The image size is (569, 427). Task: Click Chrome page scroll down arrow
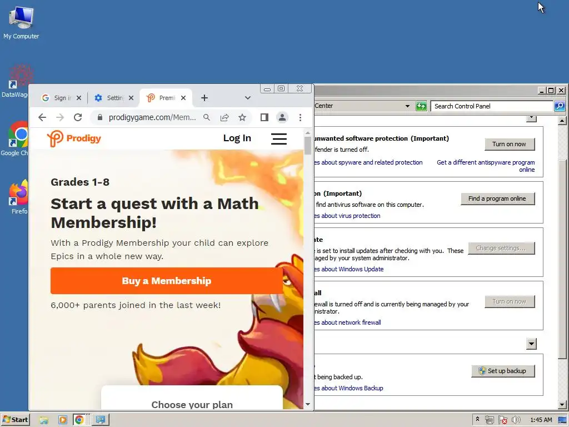[x=308, y=404]
